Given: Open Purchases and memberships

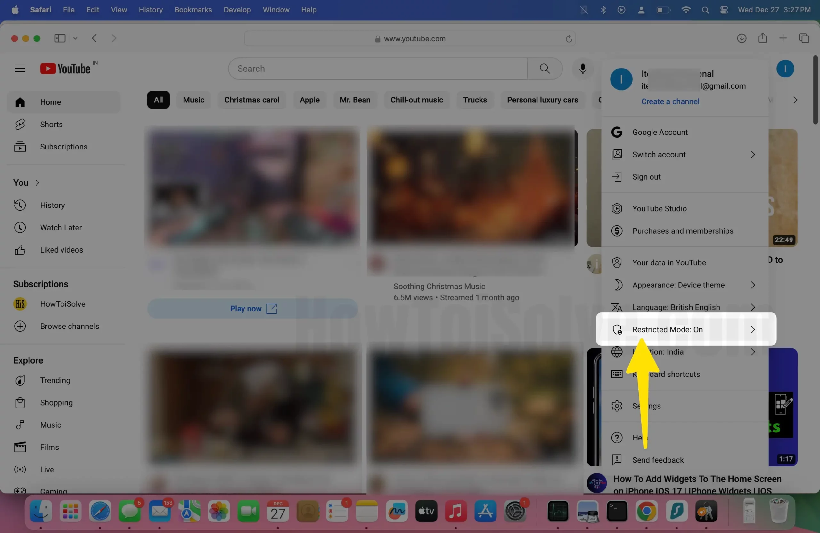Looking at the screenshot, I should tap(683, 231).
